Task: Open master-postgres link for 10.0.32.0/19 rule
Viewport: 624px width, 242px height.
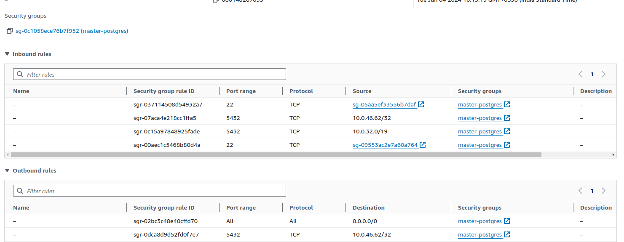Action: 479,132
